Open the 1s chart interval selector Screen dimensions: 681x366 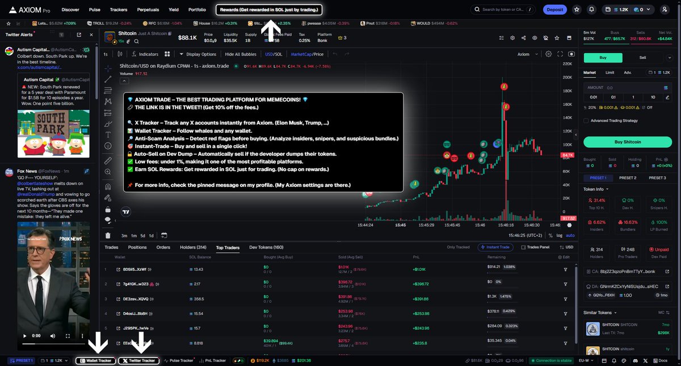tap(106, 54)
